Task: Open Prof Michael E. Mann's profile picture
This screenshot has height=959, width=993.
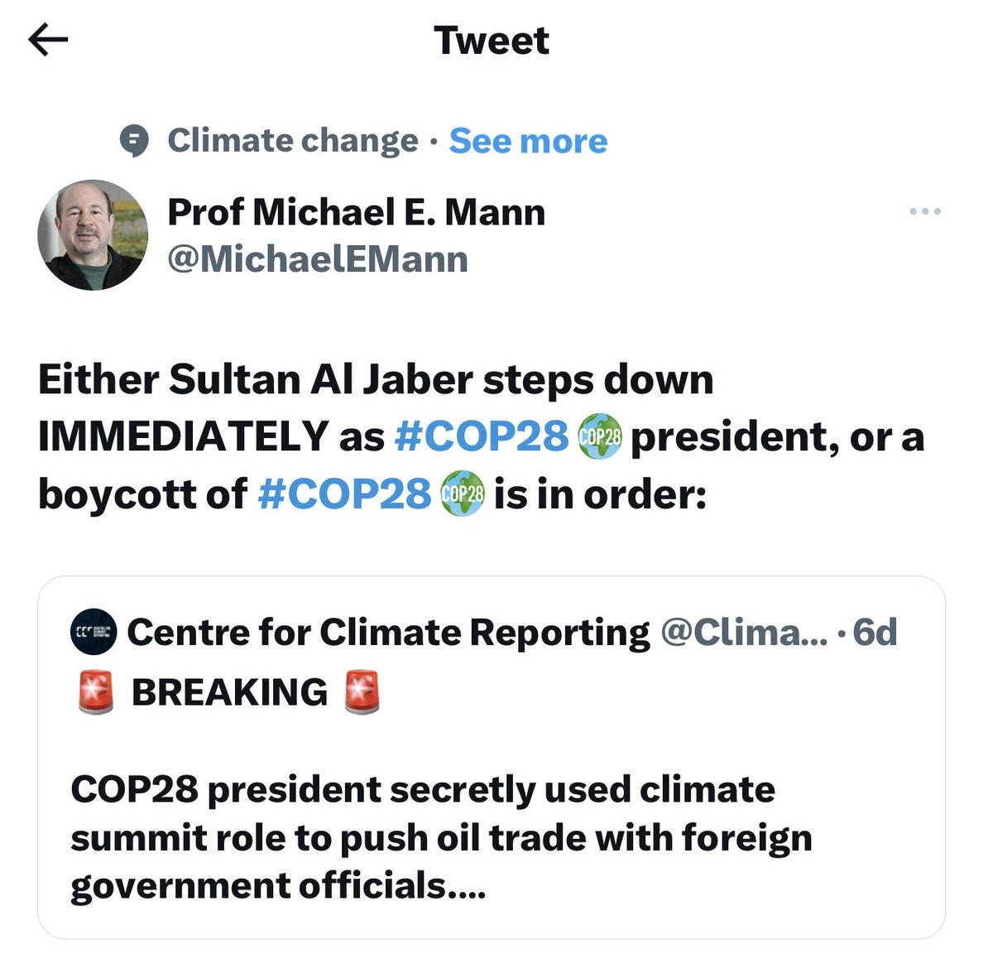Action: click(93, 235)
